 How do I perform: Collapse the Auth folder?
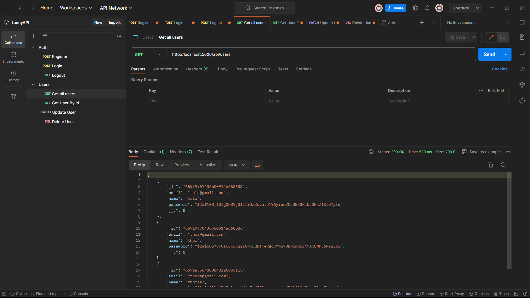point(33,47)
